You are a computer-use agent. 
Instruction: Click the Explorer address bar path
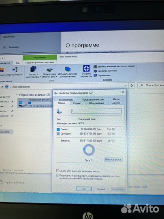point(21,87)
